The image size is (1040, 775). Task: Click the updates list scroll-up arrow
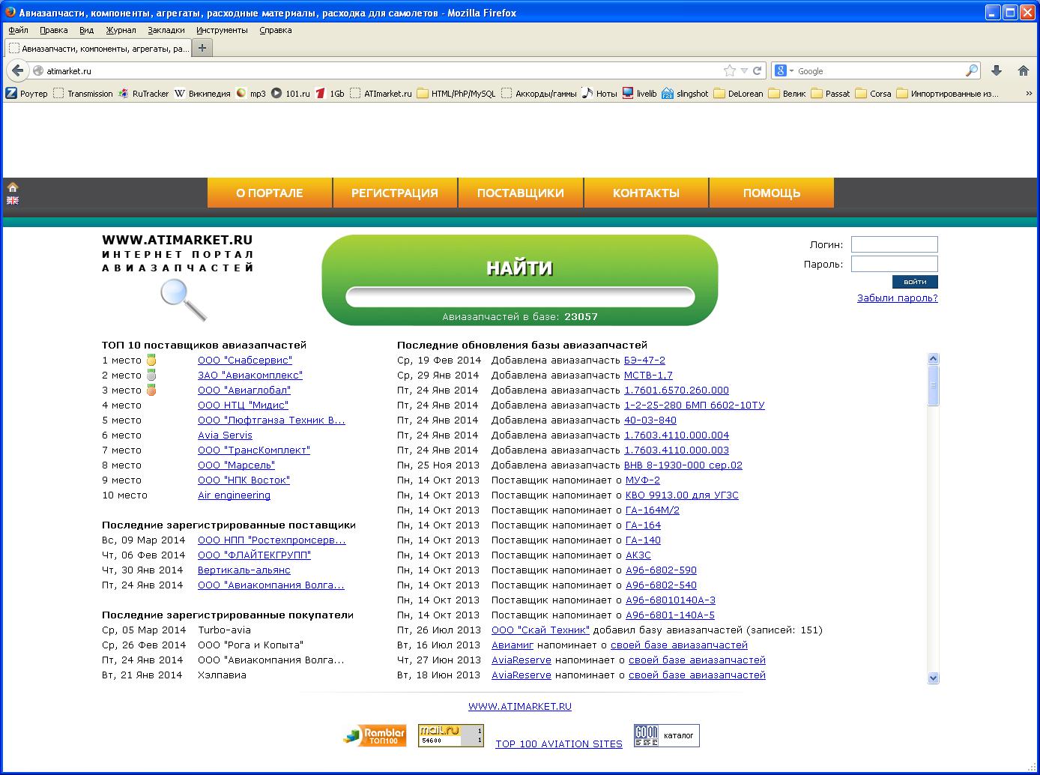click(933, 358)
